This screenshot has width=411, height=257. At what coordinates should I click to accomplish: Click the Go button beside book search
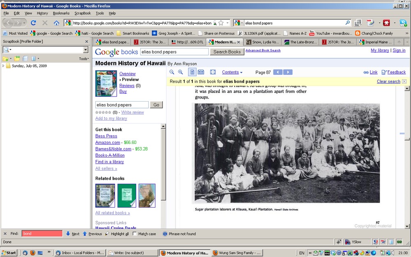click(156, 104)
